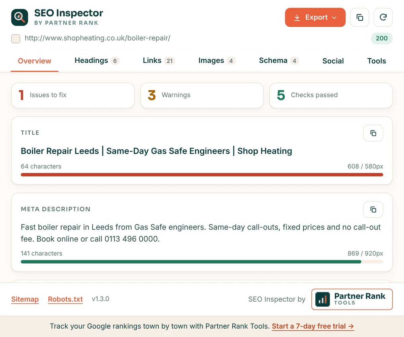Image resolution: width=404 pixels, height=337 pixels.
Task: Click the Partner Rank Tools logo button
Action: point(352,299)
